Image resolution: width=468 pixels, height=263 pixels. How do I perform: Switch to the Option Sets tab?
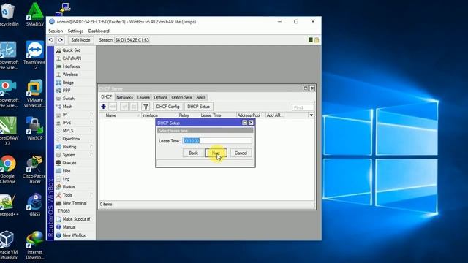point(181,97)
